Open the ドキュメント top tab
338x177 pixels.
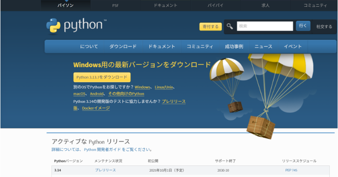coord(165,5)
